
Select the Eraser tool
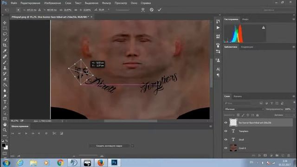(5, 79)
